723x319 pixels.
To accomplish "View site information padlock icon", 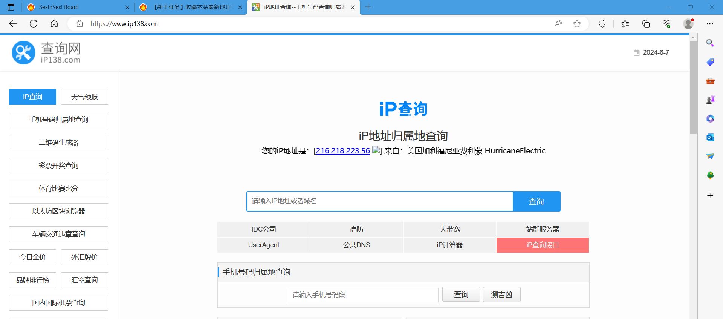I will [79, 24].
